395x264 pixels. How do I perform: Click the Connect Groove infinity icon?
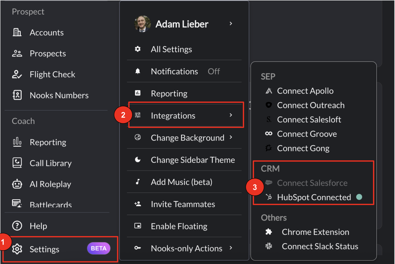point(269,134)
